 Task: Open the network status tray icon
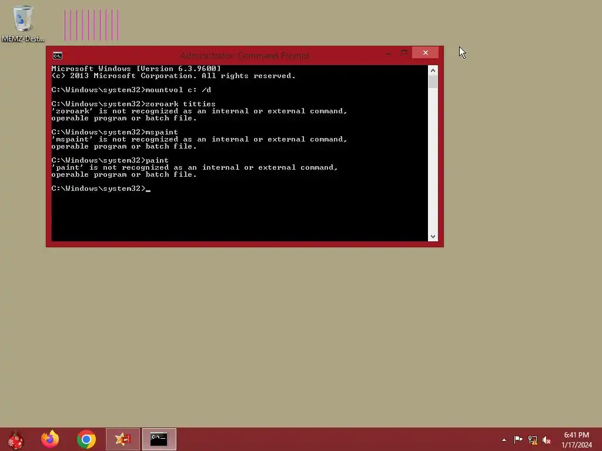(533, 440)
